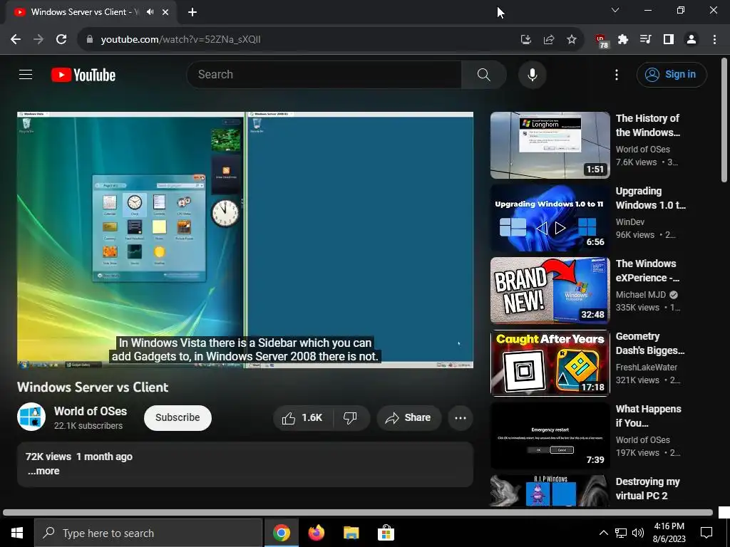The image size is (730, 547).
Task: Open Chrome extensions puzzle menu
Action: coord(623,40)
